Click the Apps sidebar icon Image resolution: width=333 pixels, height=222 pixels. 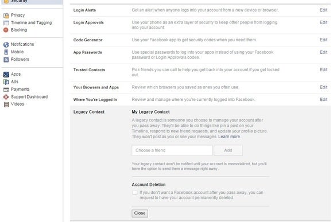[x=6, y=74]
